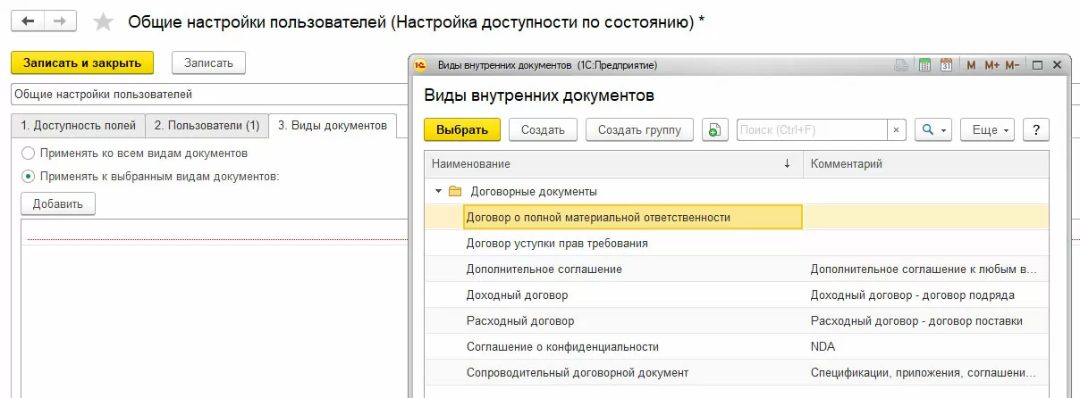This screenshot has height=398, width=1080.
Task: Collapse the 'Договорные документы' folder
Action: click(x=438, y=191)
